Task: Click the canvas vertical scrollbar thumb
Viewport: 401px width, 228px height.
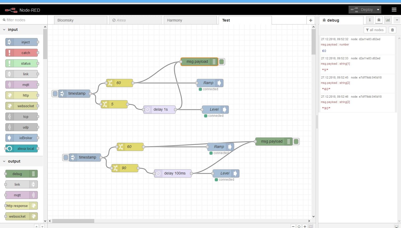Action: [x=313, y=42]
